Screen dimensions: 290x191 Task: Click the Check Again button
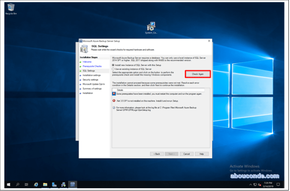pyautogui.click(x=198, y=74)
